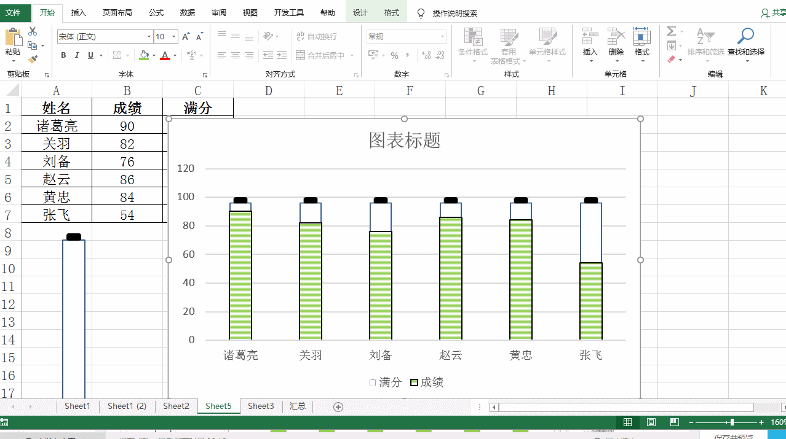Toggle underline formatting
This screenshot has height=439, width=786.
coord(90,55)
